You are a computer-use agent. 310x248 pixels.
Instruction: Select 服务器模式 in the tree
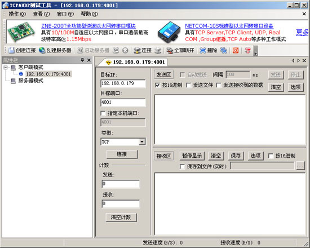point(30,81)
